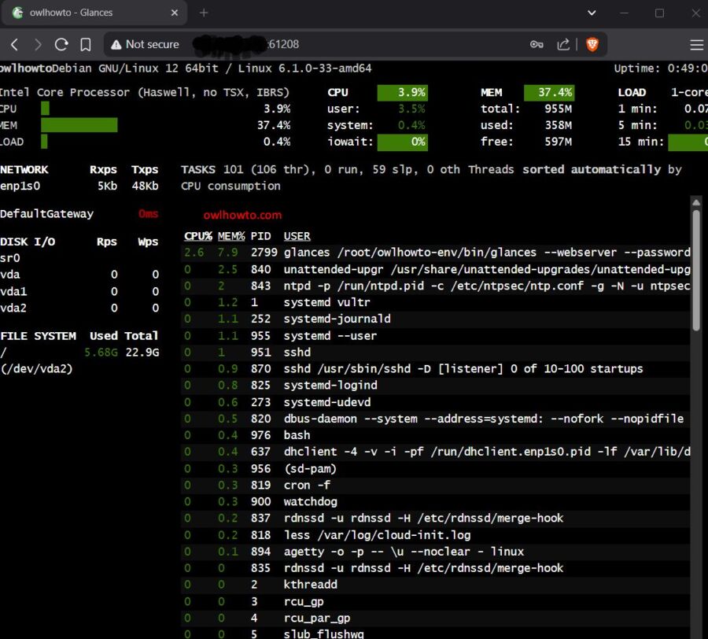Open the Brave Shields lion icon
This screenshot has width=708, height=639.
[592, 44]
